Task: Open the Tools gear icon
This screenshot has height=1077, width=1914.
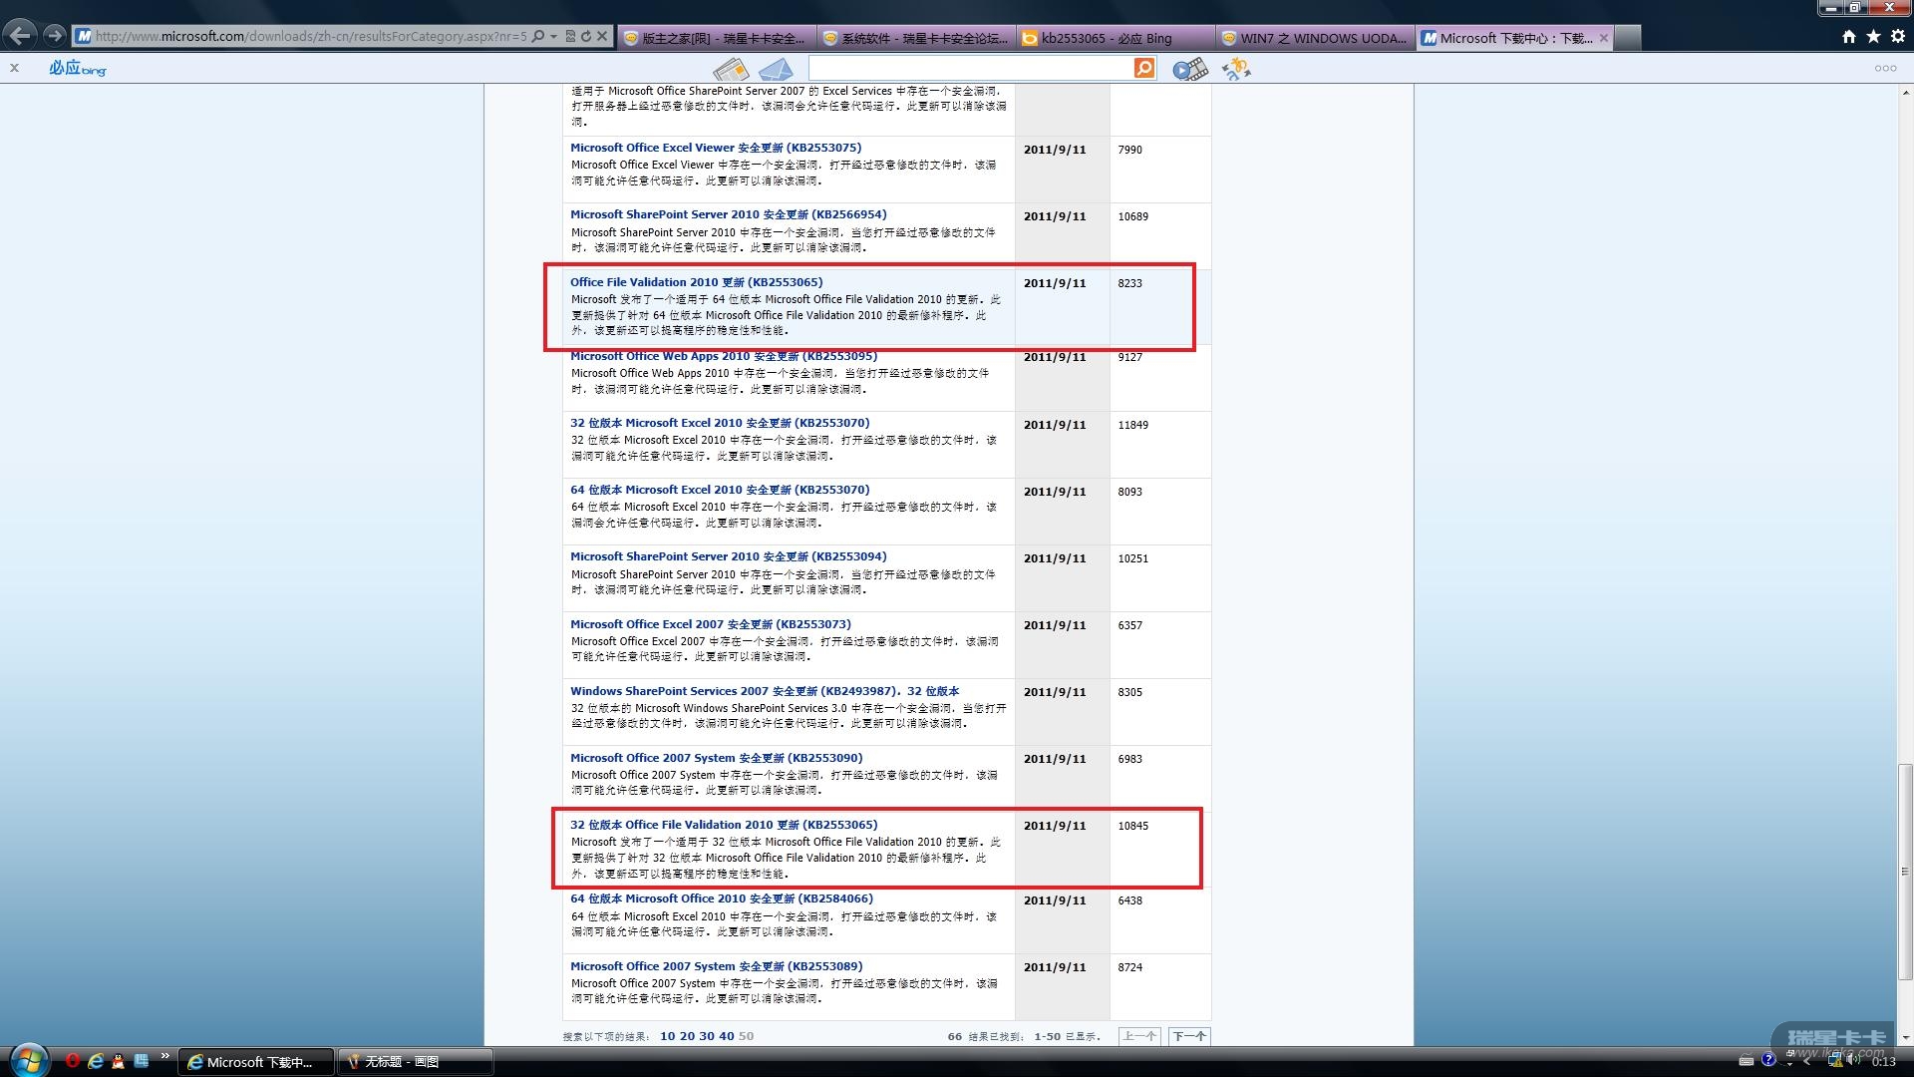Action: pyautogui.click(x=1897, y=37)
